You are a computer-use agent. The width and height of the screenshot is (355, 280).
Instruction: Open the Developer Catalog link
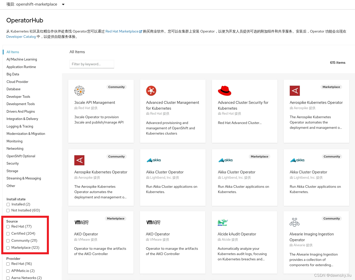click(x=21, y=37)
